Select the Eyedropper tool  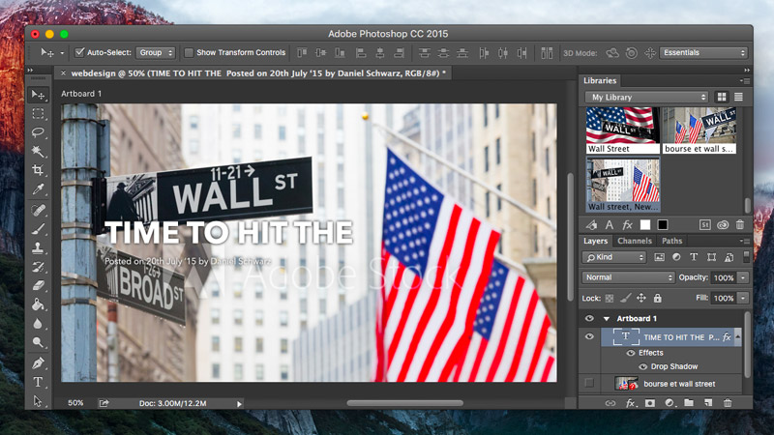[x=38, y=189]
